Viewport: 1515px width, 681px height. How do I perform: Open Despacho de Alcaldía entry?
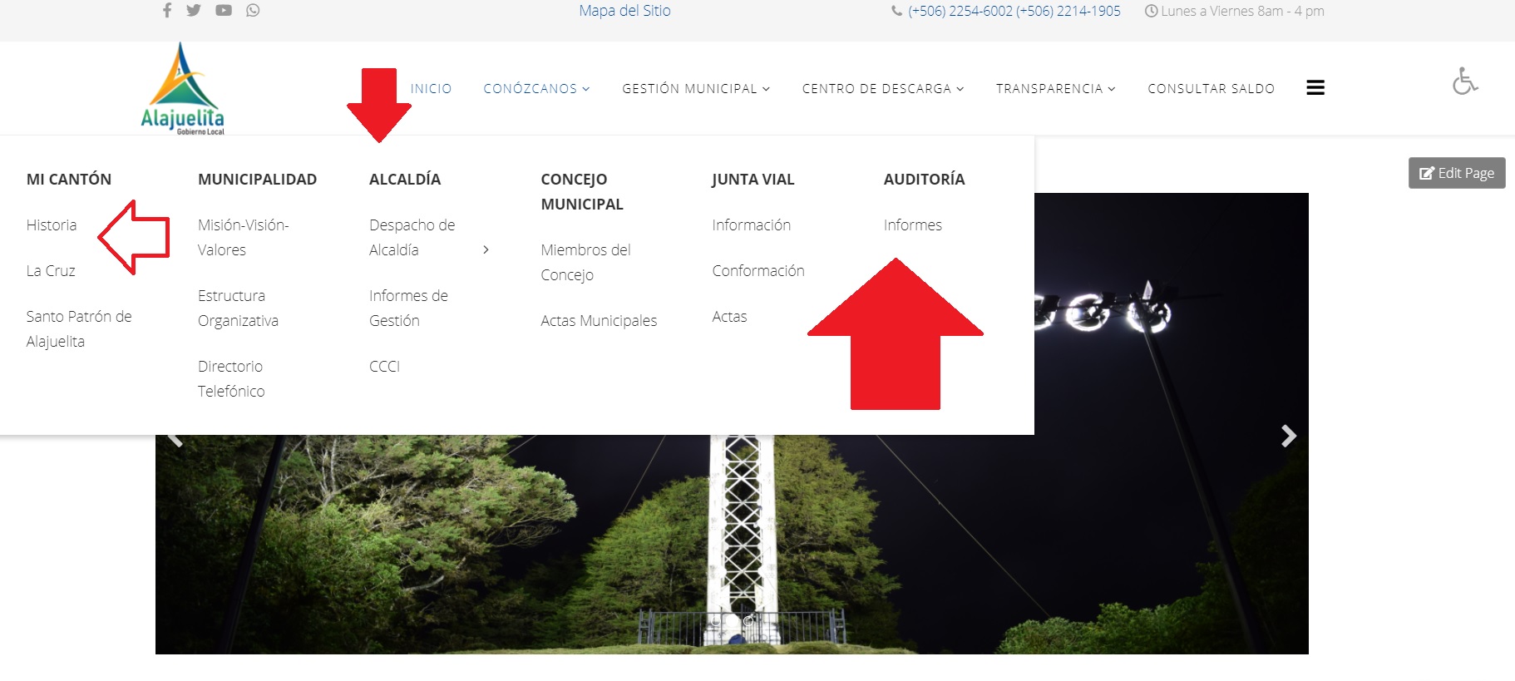[x=412, y=237]
